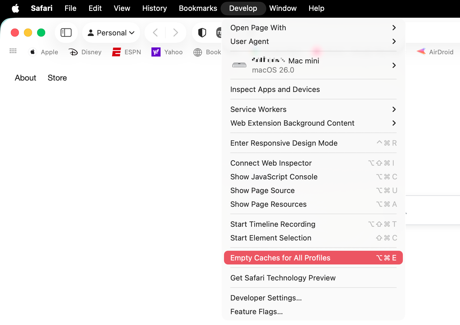Screen dimensions: 460x325
Task: Click the grid icon on the favorites bar
Action: click(x=13, y=51)
